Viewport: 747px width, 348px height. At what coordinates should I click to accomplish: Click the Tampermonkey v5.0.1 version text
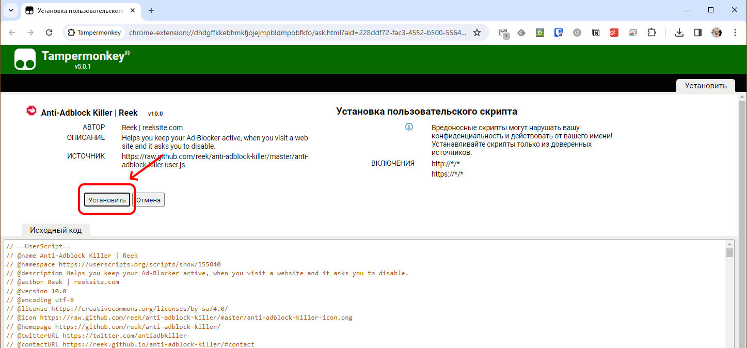83,67
